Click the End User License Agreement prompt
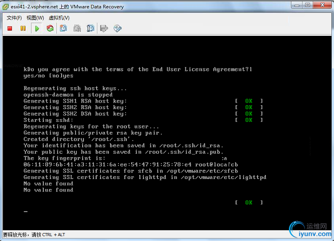This screenshot has width=334, height=241. (x=138, y=69)
